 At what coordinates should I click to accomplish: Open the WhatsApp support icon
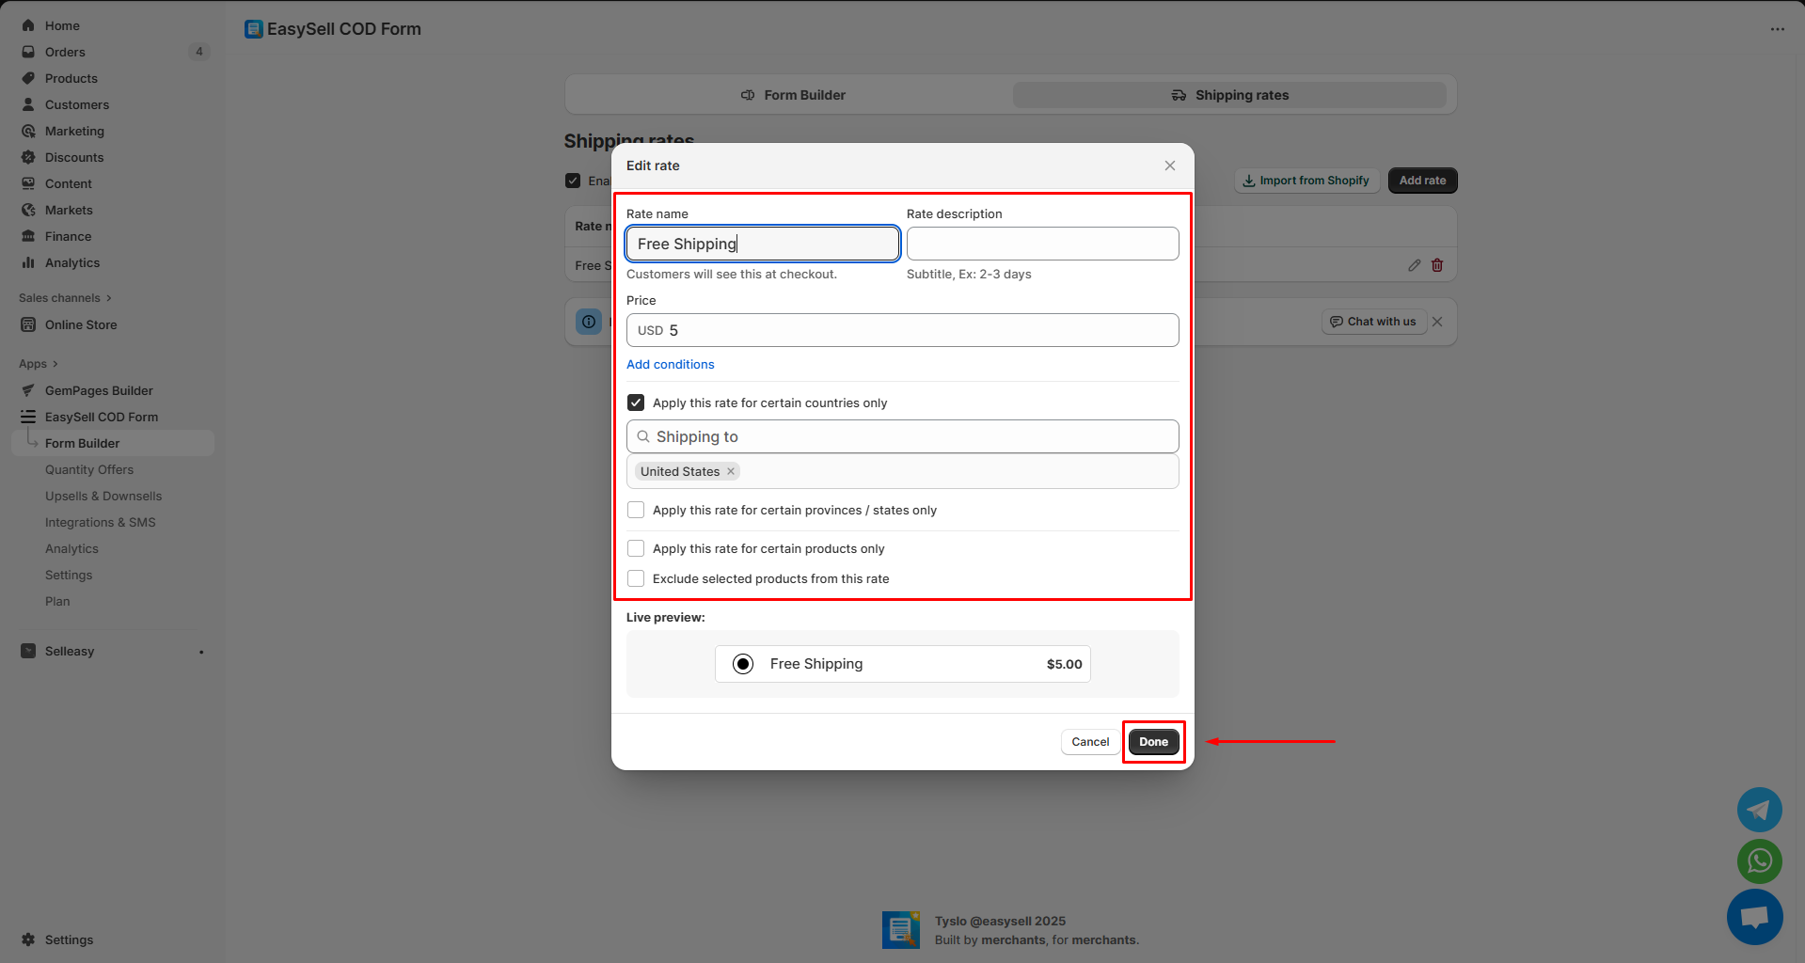tap(1759, 860)
